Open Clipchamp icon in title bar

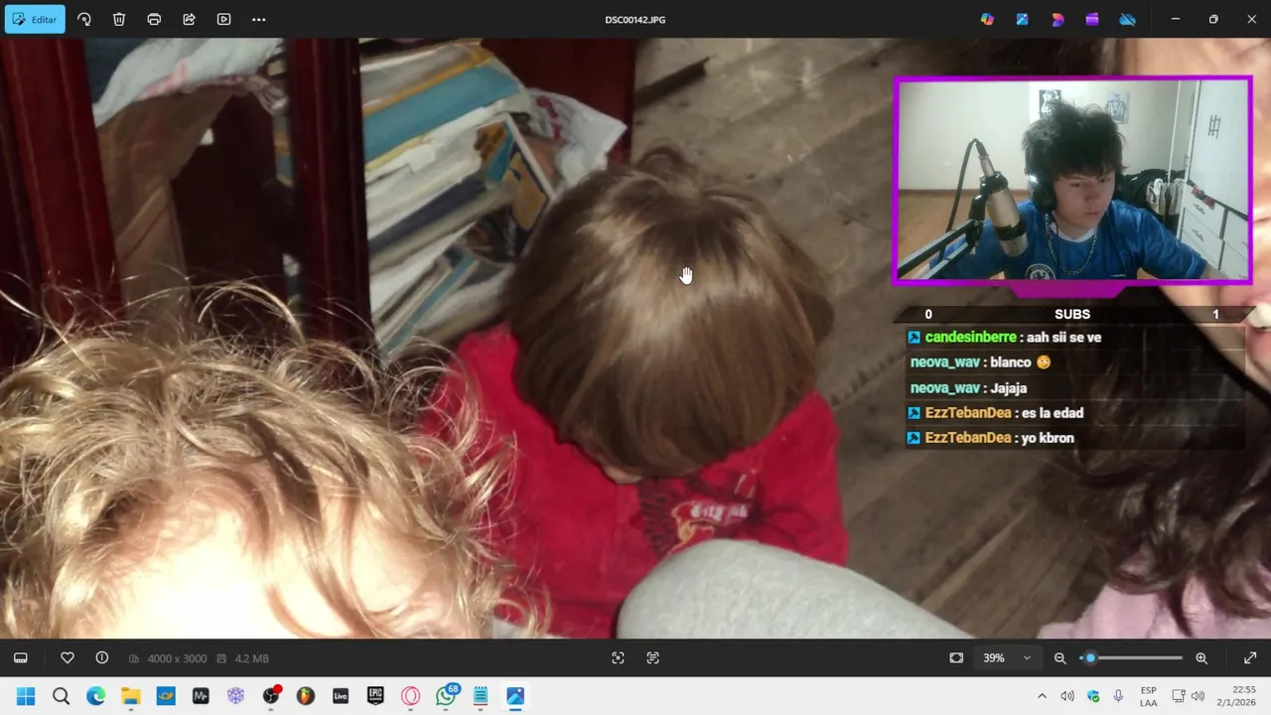click(x=1092, y=19)
